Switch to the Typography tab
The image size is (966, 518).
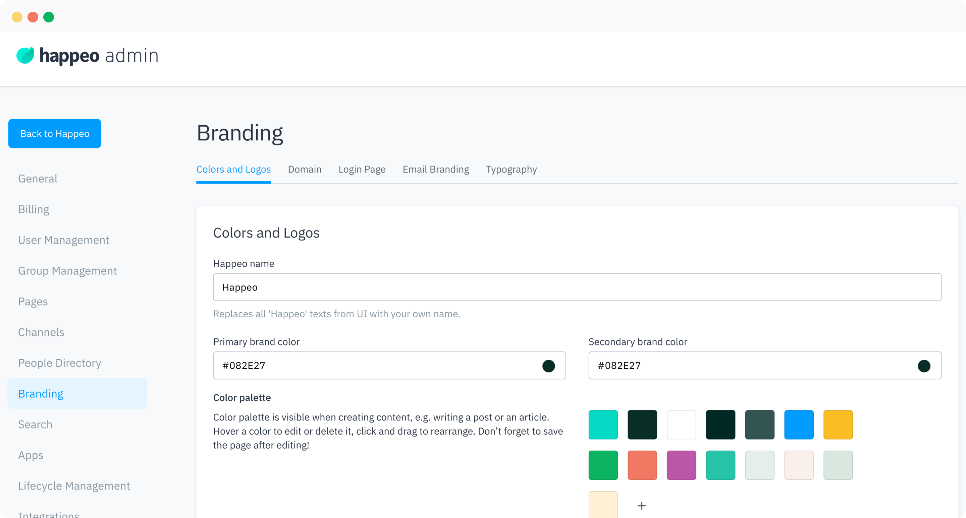pos(512,169)
